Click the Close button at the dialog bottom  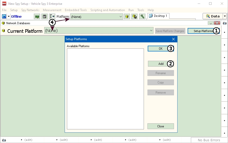[x=161, y=126]
